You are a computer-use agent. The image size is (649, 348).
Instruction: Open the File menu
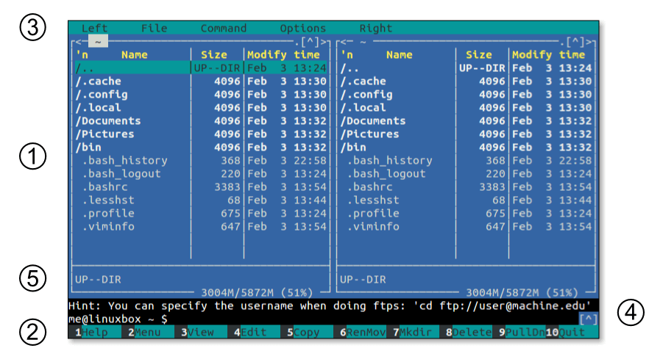[x=155, y=28]
